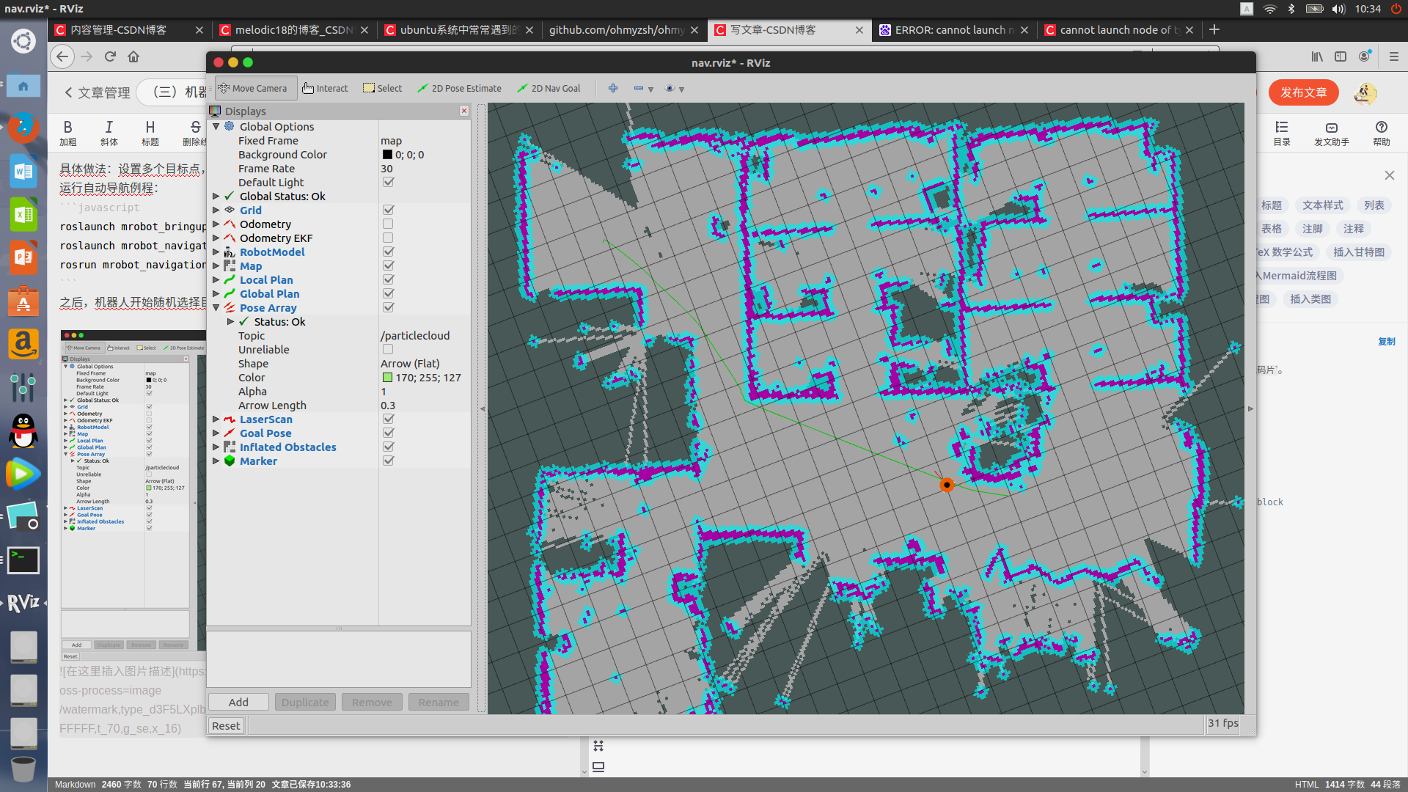Expand the Inflated Obstacles item
This screenshot has height=792, width=1408.
[216, 447]
